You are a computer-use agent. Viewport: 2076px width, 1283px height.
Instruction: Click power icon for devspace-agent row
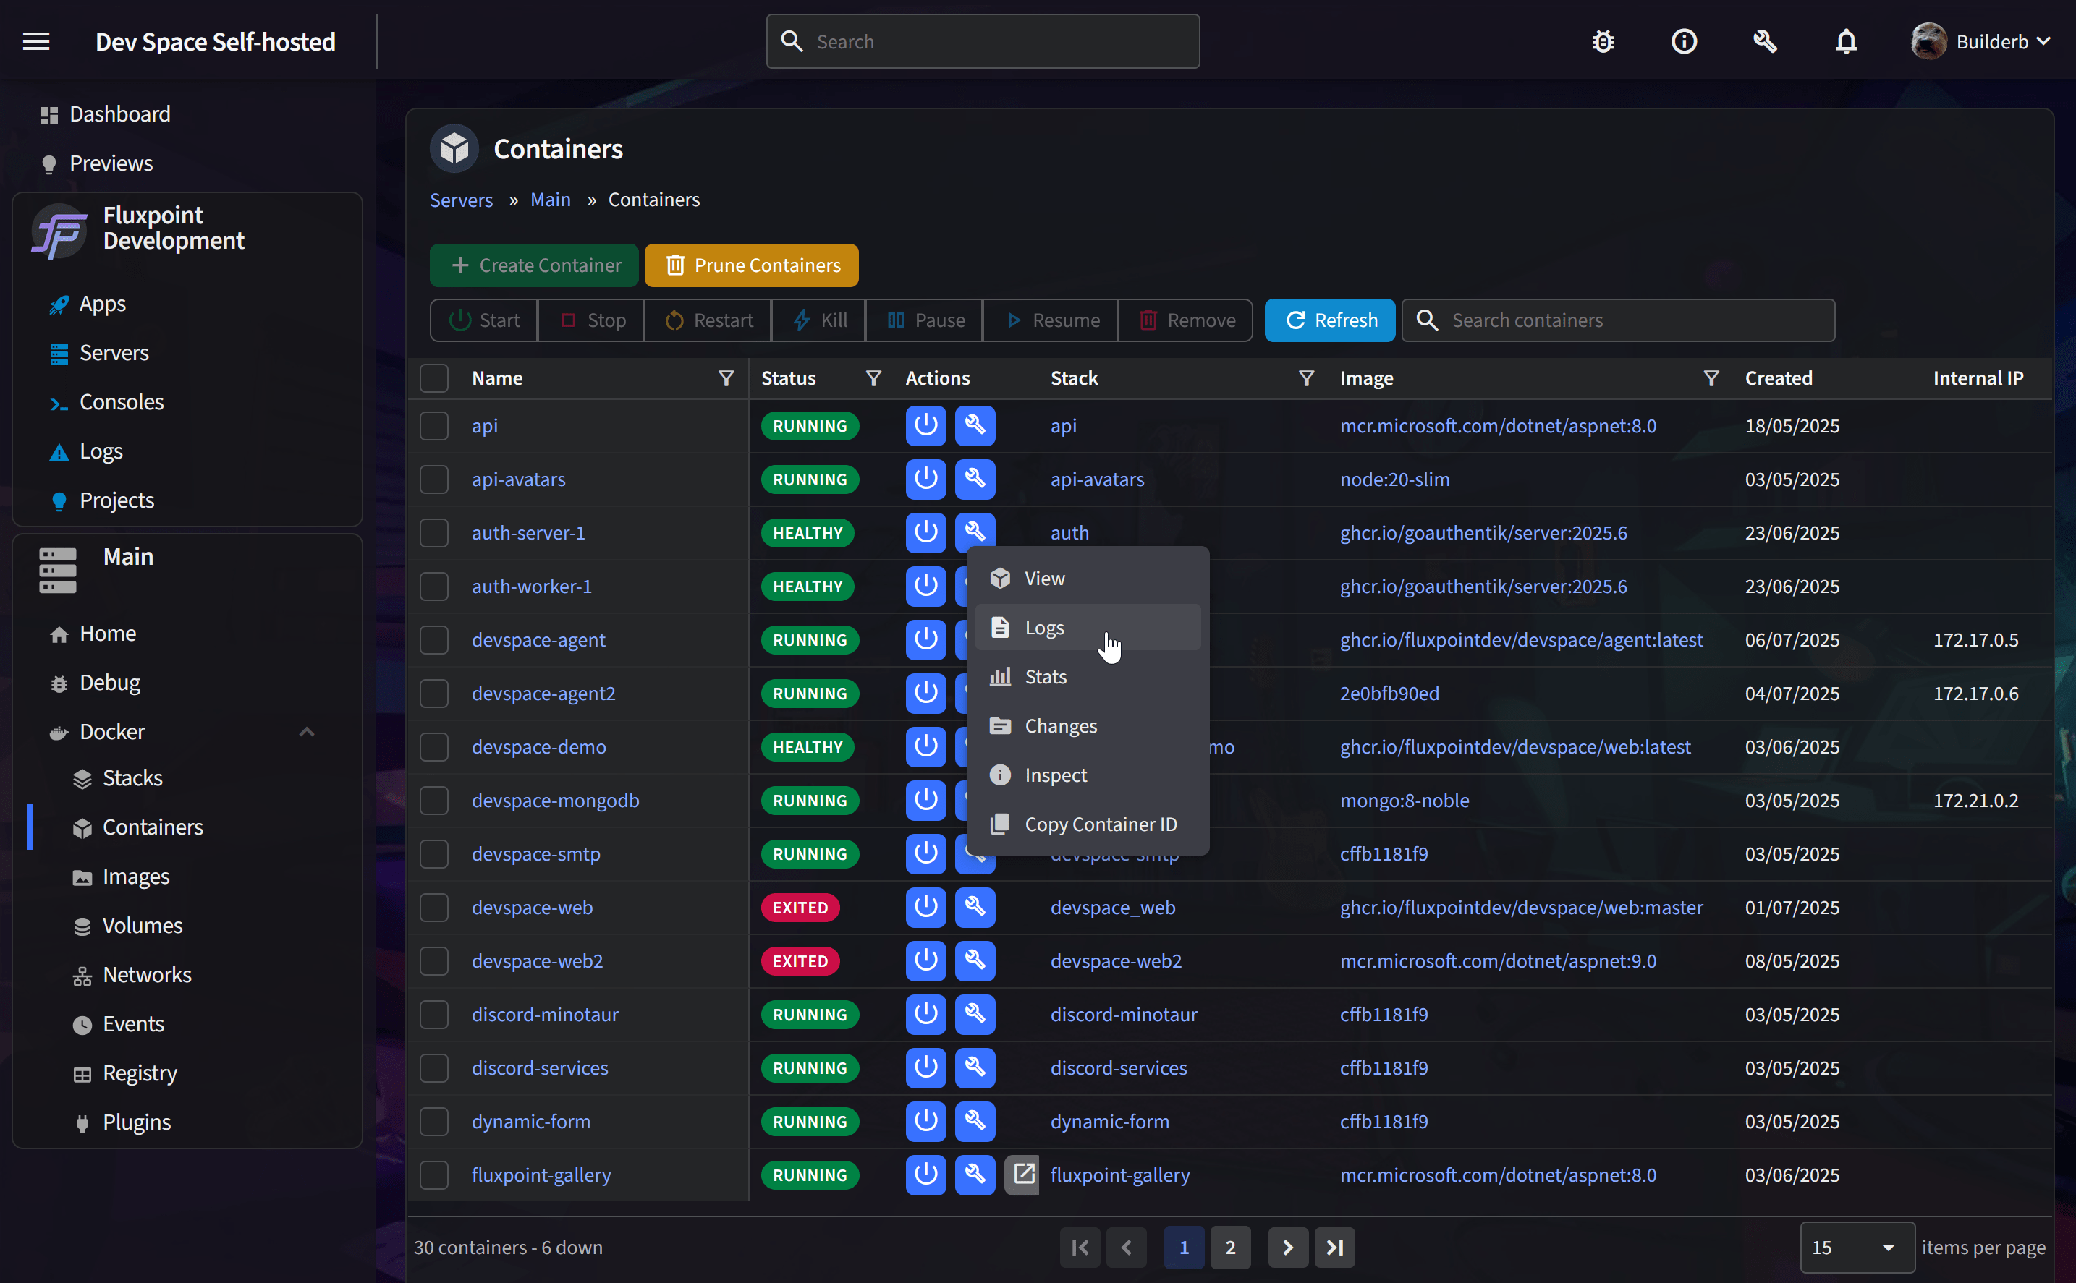925,639
